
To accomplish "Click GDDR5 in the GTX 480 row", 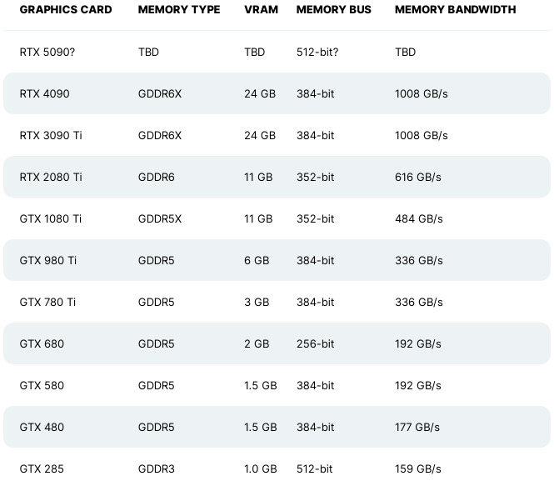I will pyautogui.click(x=156, y=428).
